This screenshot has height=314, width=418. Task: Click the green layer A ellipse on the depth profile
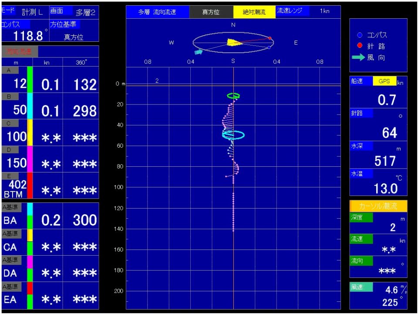(x=233, y=96)
